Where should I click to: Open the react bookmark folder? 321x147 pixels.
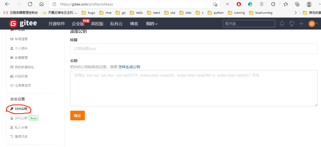click(153, 13)
